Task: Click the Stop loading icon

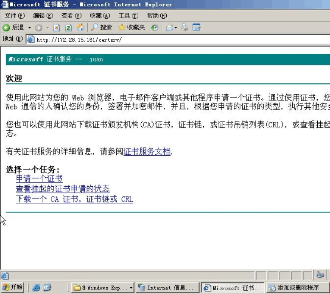Action: [57, 28]
